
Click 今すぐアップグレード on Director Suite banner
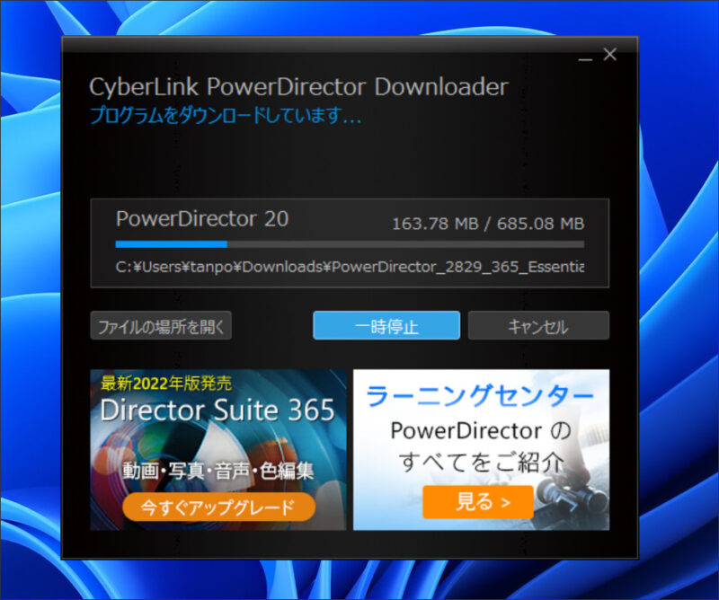(x=218, y=507)
